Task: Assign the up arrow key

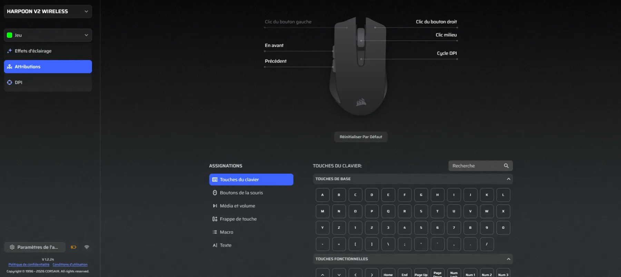Action: [x=323, y=274]
